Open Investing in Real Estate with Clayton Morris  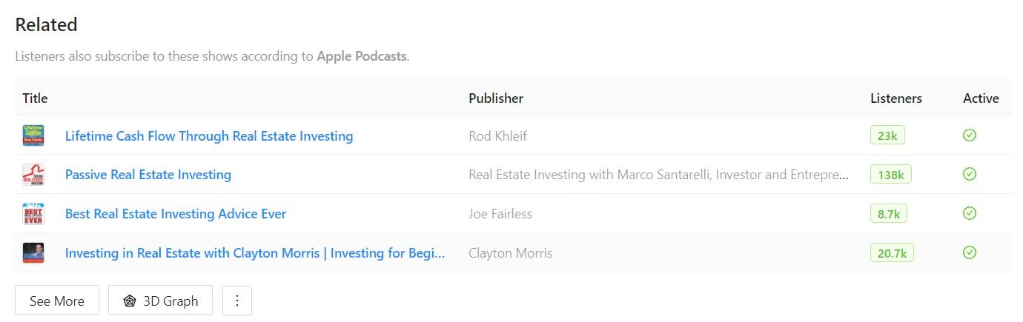(255, 253)
